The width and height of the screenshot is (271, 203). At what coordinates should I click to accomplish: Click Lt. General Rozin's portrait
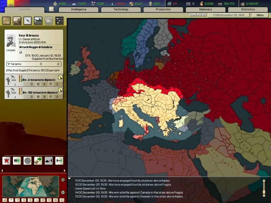tap(11, 41)
